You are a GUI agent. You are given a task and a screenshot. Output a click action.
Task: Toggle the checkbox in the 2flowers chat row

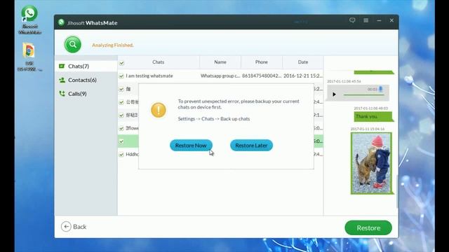[x=121, y=128]
